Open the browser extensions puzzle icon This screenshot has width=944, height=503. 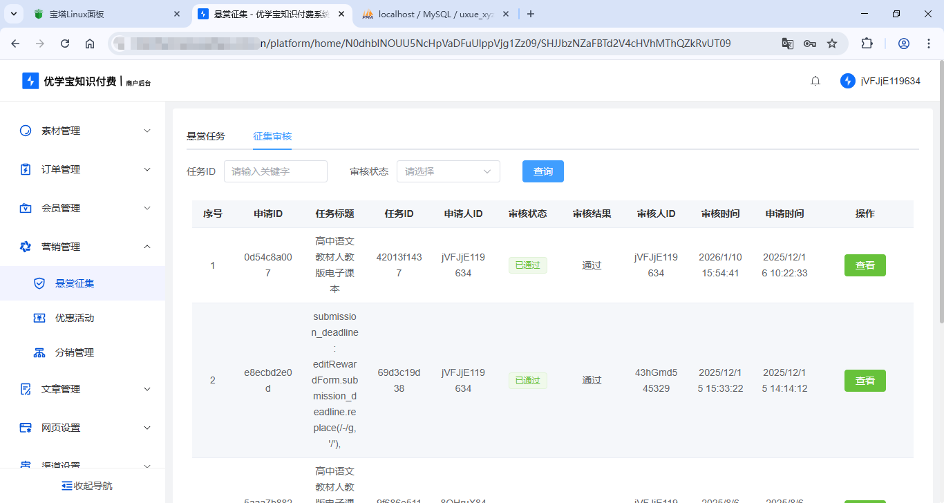coord(867,44)
